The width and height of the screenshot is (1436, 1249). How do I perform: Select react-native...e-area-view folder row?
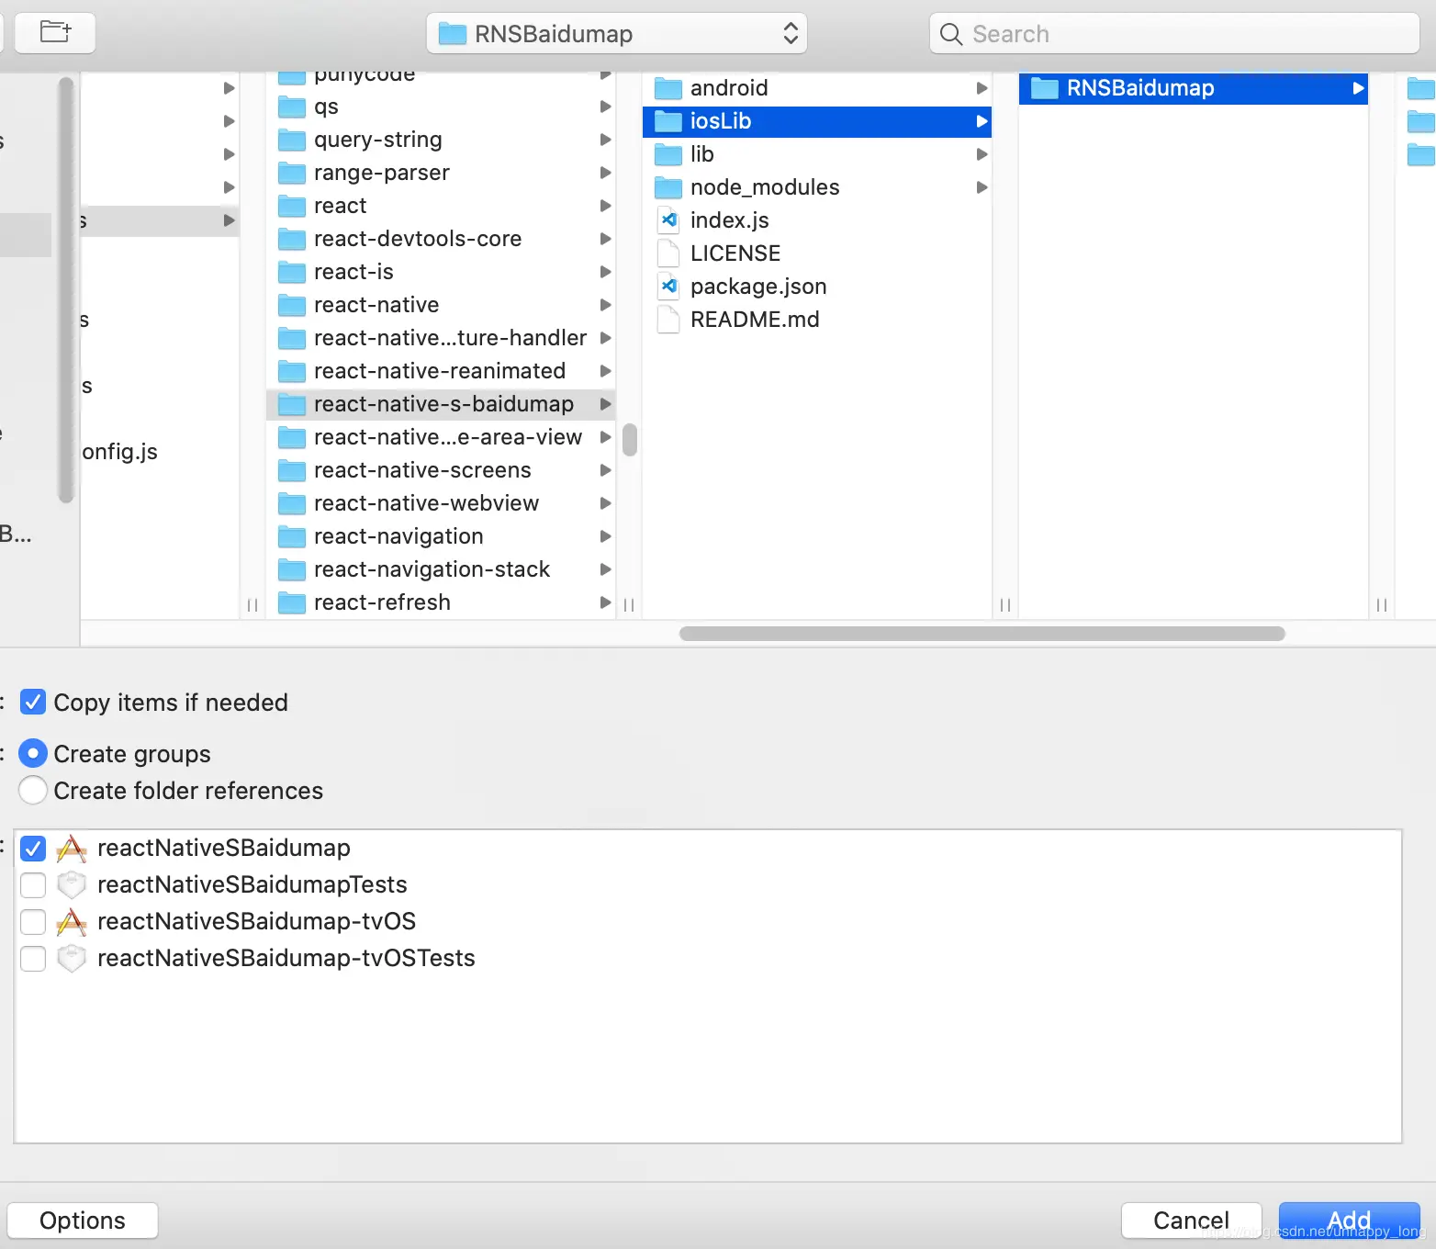coord(441,437)
